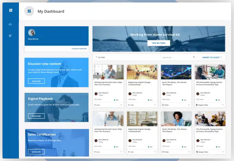Click the magnifier search icon
Viewport: 234px width, 161px height.
(194, 57)
